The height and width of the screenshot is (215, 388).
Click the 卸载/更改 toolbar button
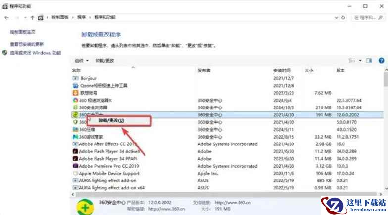pyautogui.click(x=105, y=60)
